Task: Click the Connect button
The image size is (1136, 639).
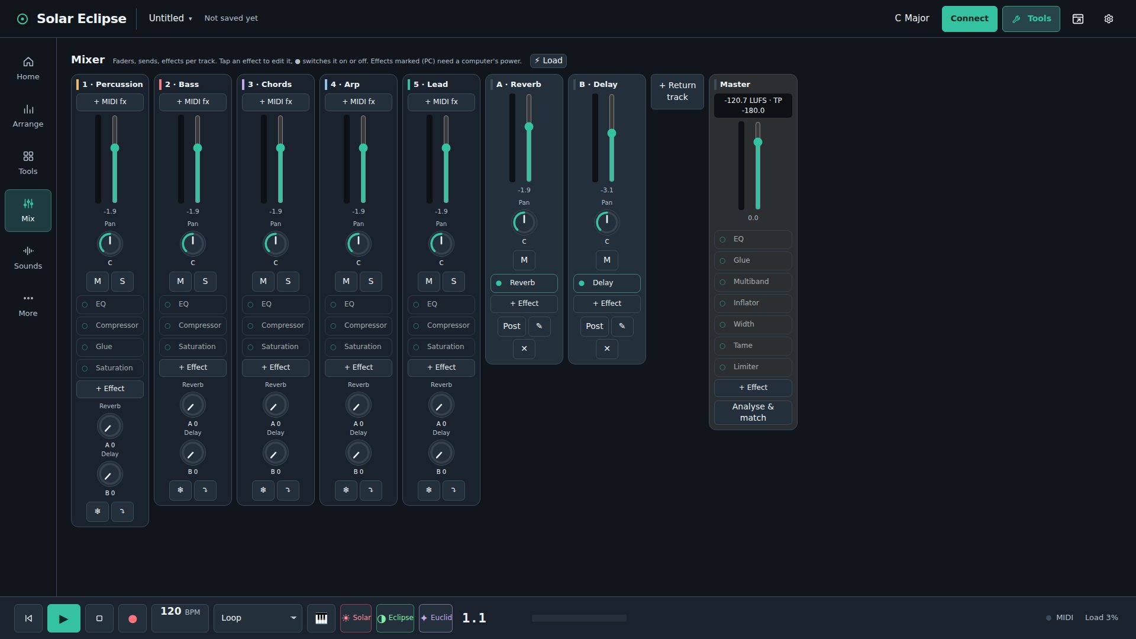Action: pos(969,19)
